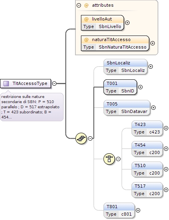Expand the T517 element
Image resolution: width=169 pixels, height=220 pixels.
tap(166, 190)
